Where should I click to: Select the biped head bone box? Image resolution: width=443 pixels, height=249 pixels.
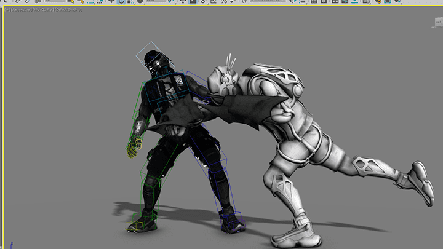pyautogui.click(x=154, y=57)
